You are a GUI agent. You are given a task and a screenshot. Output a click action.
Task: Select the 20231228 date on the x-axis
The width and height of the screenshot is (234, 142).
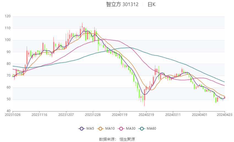[93, 114]
